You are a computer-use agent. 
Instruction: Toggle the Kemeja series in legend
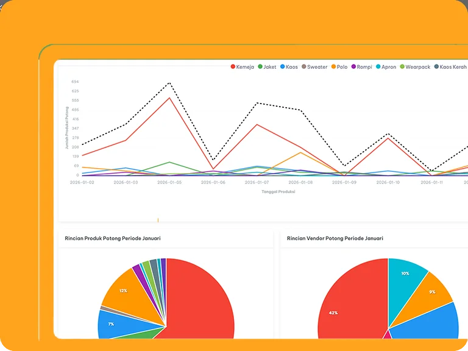(x=243, y=67)
